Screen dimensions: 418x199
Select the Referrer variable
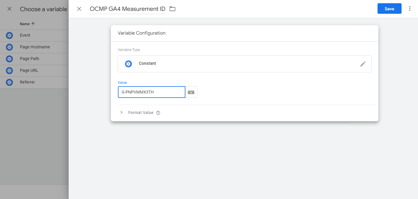pyautogui.click(x=34, y=82)
